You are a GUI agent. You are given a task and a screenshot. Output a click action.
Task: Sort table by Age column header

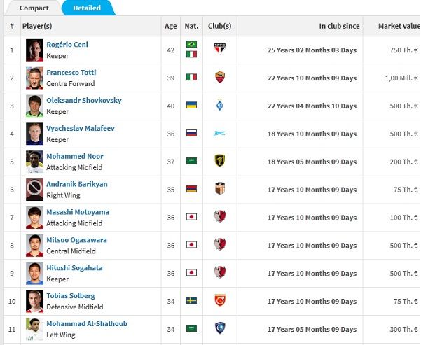click(x=171, y=26)
